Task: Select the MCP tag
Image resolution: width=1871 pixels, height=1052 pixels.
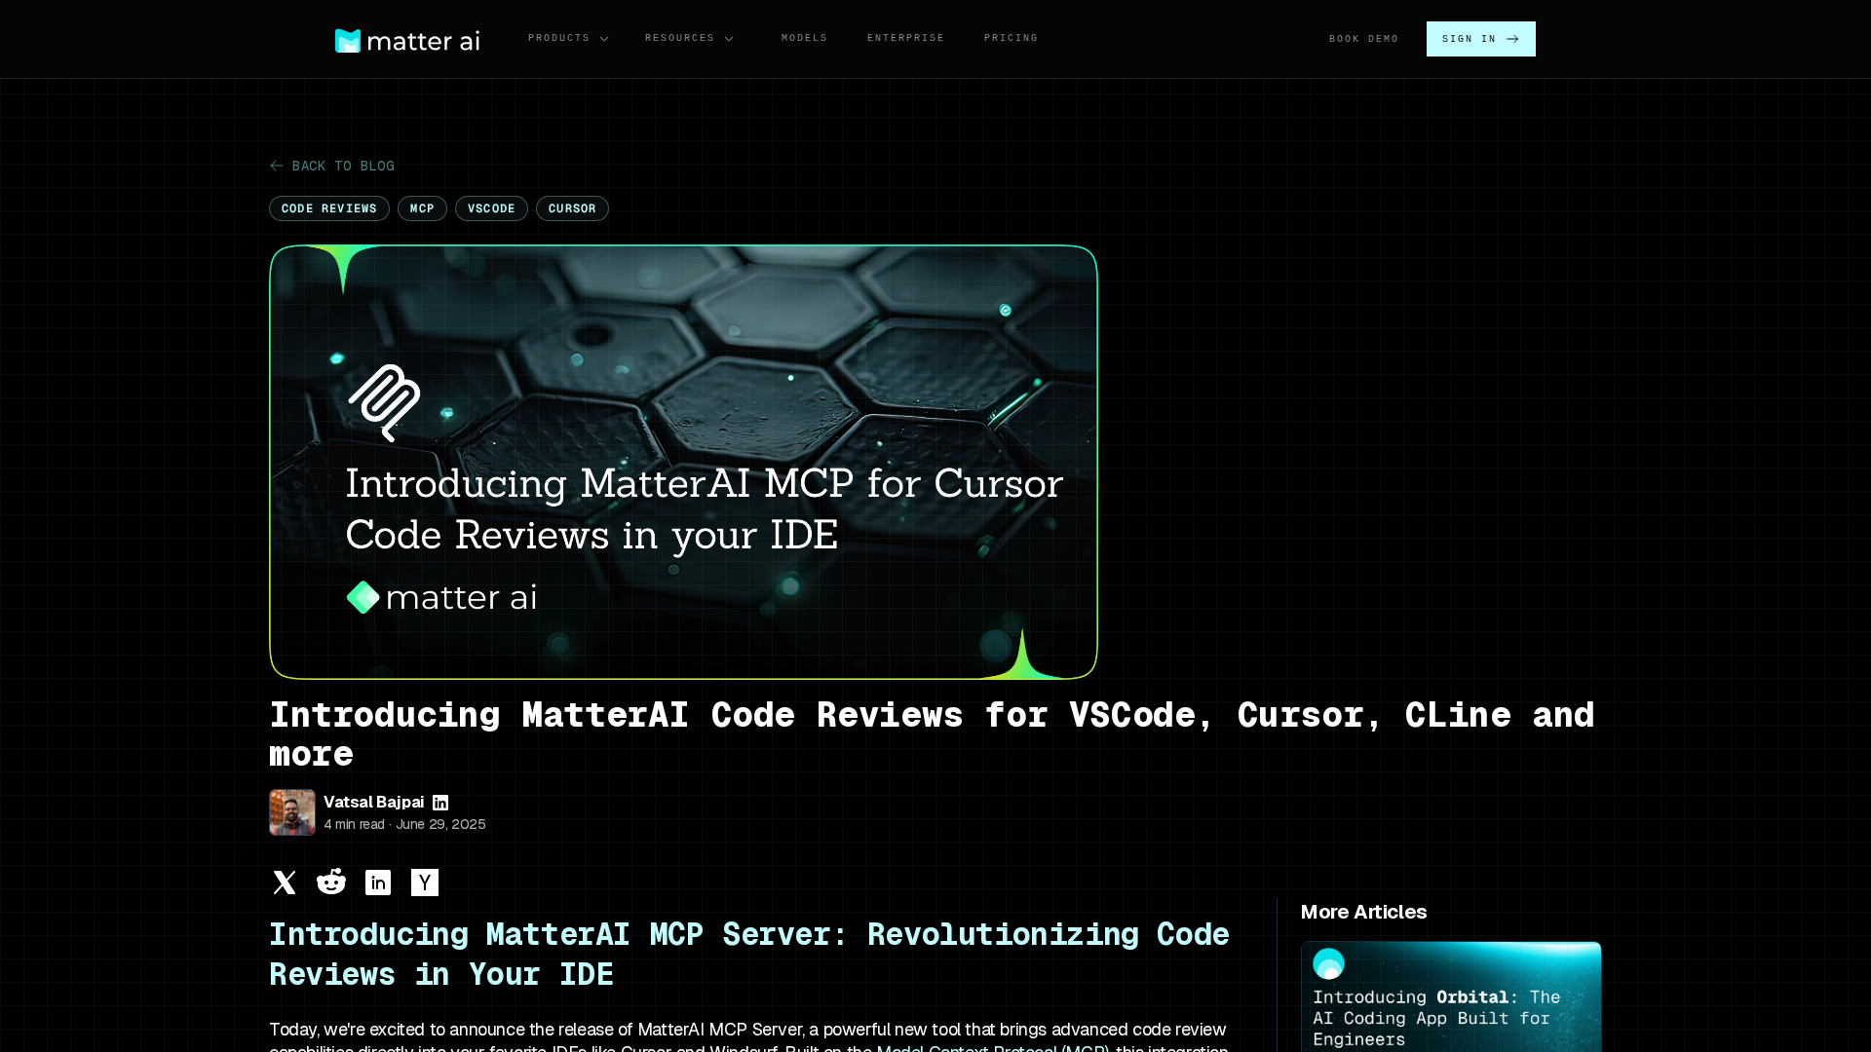Action: coord(422,208)
